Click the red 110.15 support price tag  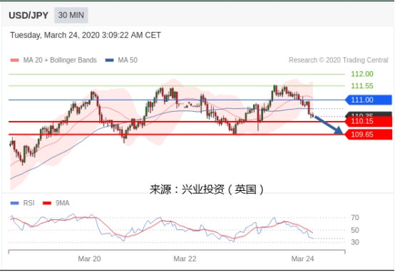tap(369, 122)
